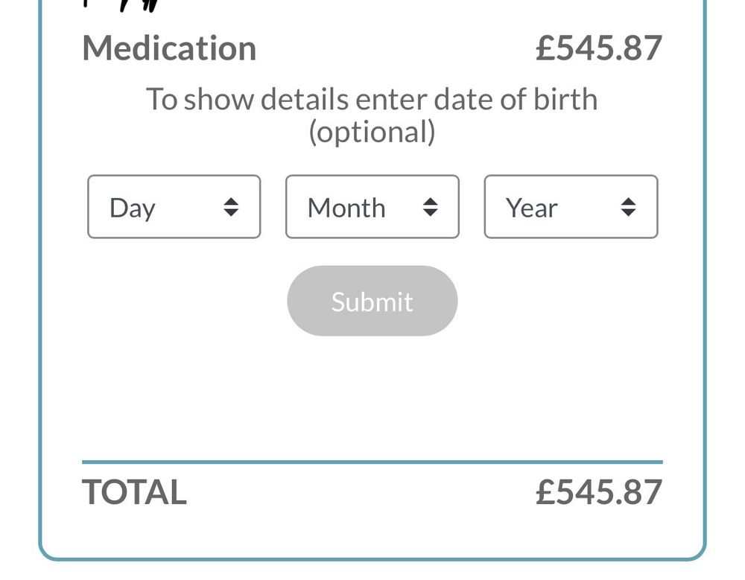The image size is (745, 580).
Task: Click the Medication price £545.87
Action: (598, 48)
